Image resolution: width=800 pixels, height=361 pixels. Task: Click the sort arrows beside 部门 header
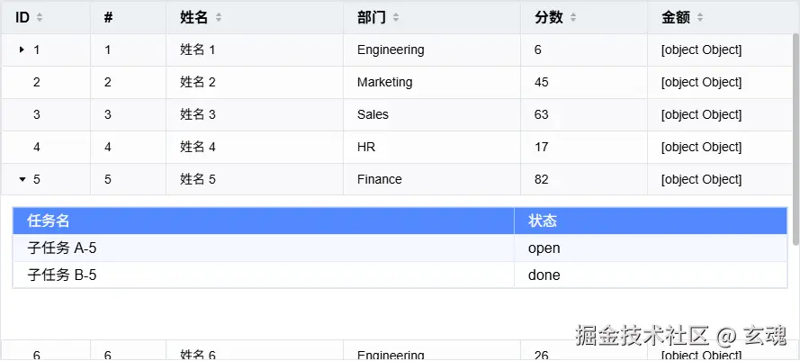coord(396,17)
